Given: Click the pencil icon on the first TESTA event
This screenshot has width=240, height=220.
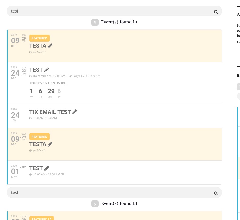Looking at the screenshot, I should point(50,46).
